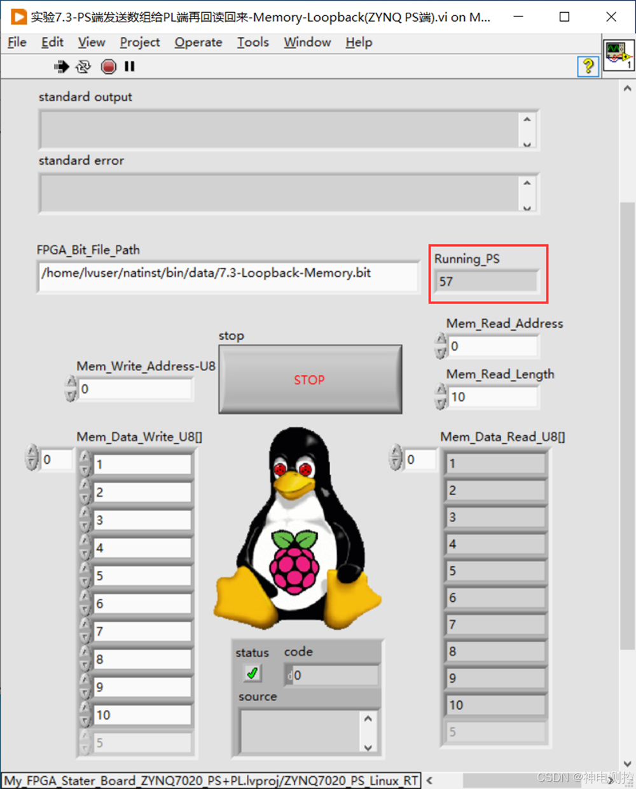Screen dimensions: 636x789
Task: Click write array element with value 4
Action: 142,548
